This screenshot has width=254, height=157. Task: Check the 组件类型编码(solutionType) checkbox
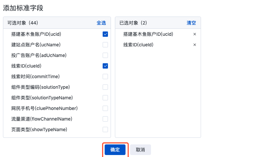[105, 87]
